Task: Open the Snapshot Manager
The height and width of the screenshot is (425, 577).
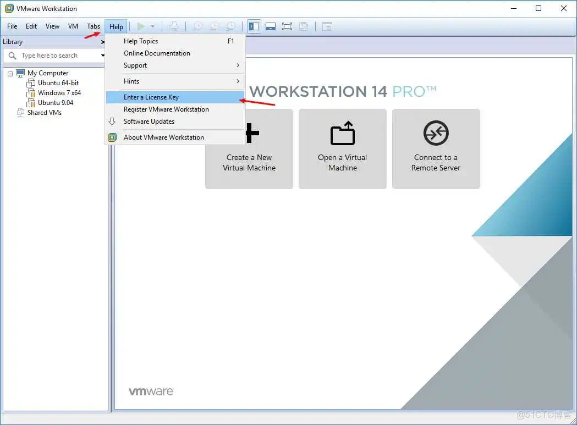Action: coord(230,26)
